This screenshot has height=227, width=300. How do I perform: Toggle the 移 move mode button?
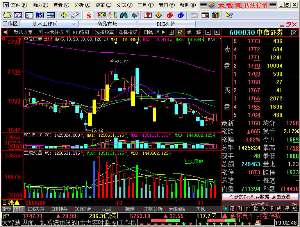[198, 32]
